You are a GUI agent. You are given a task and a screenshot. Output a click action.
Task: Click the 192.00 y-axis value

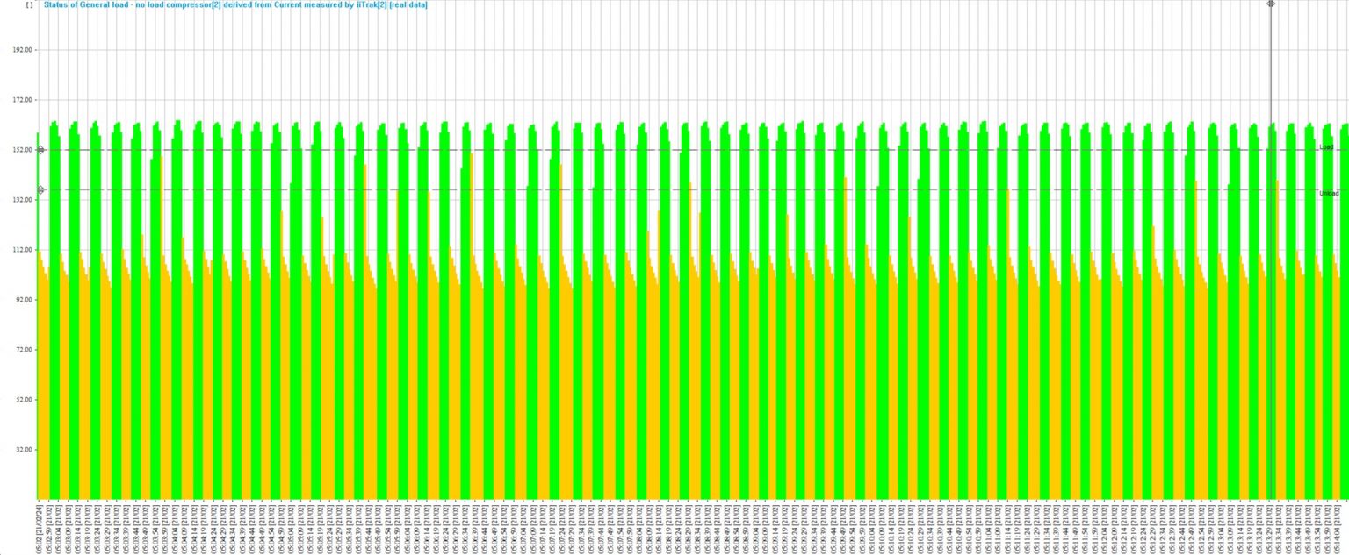click(x=21, y=50)
